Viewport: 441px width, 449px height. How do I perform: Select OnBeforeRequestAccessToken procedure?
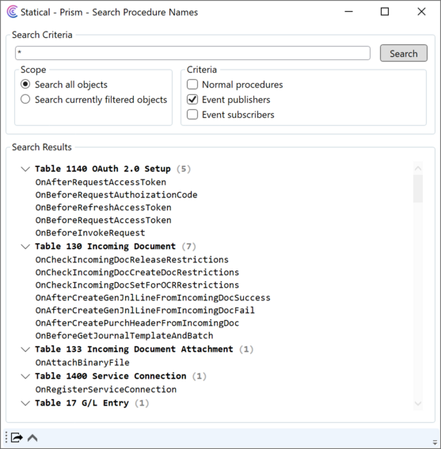click(103, 220)
